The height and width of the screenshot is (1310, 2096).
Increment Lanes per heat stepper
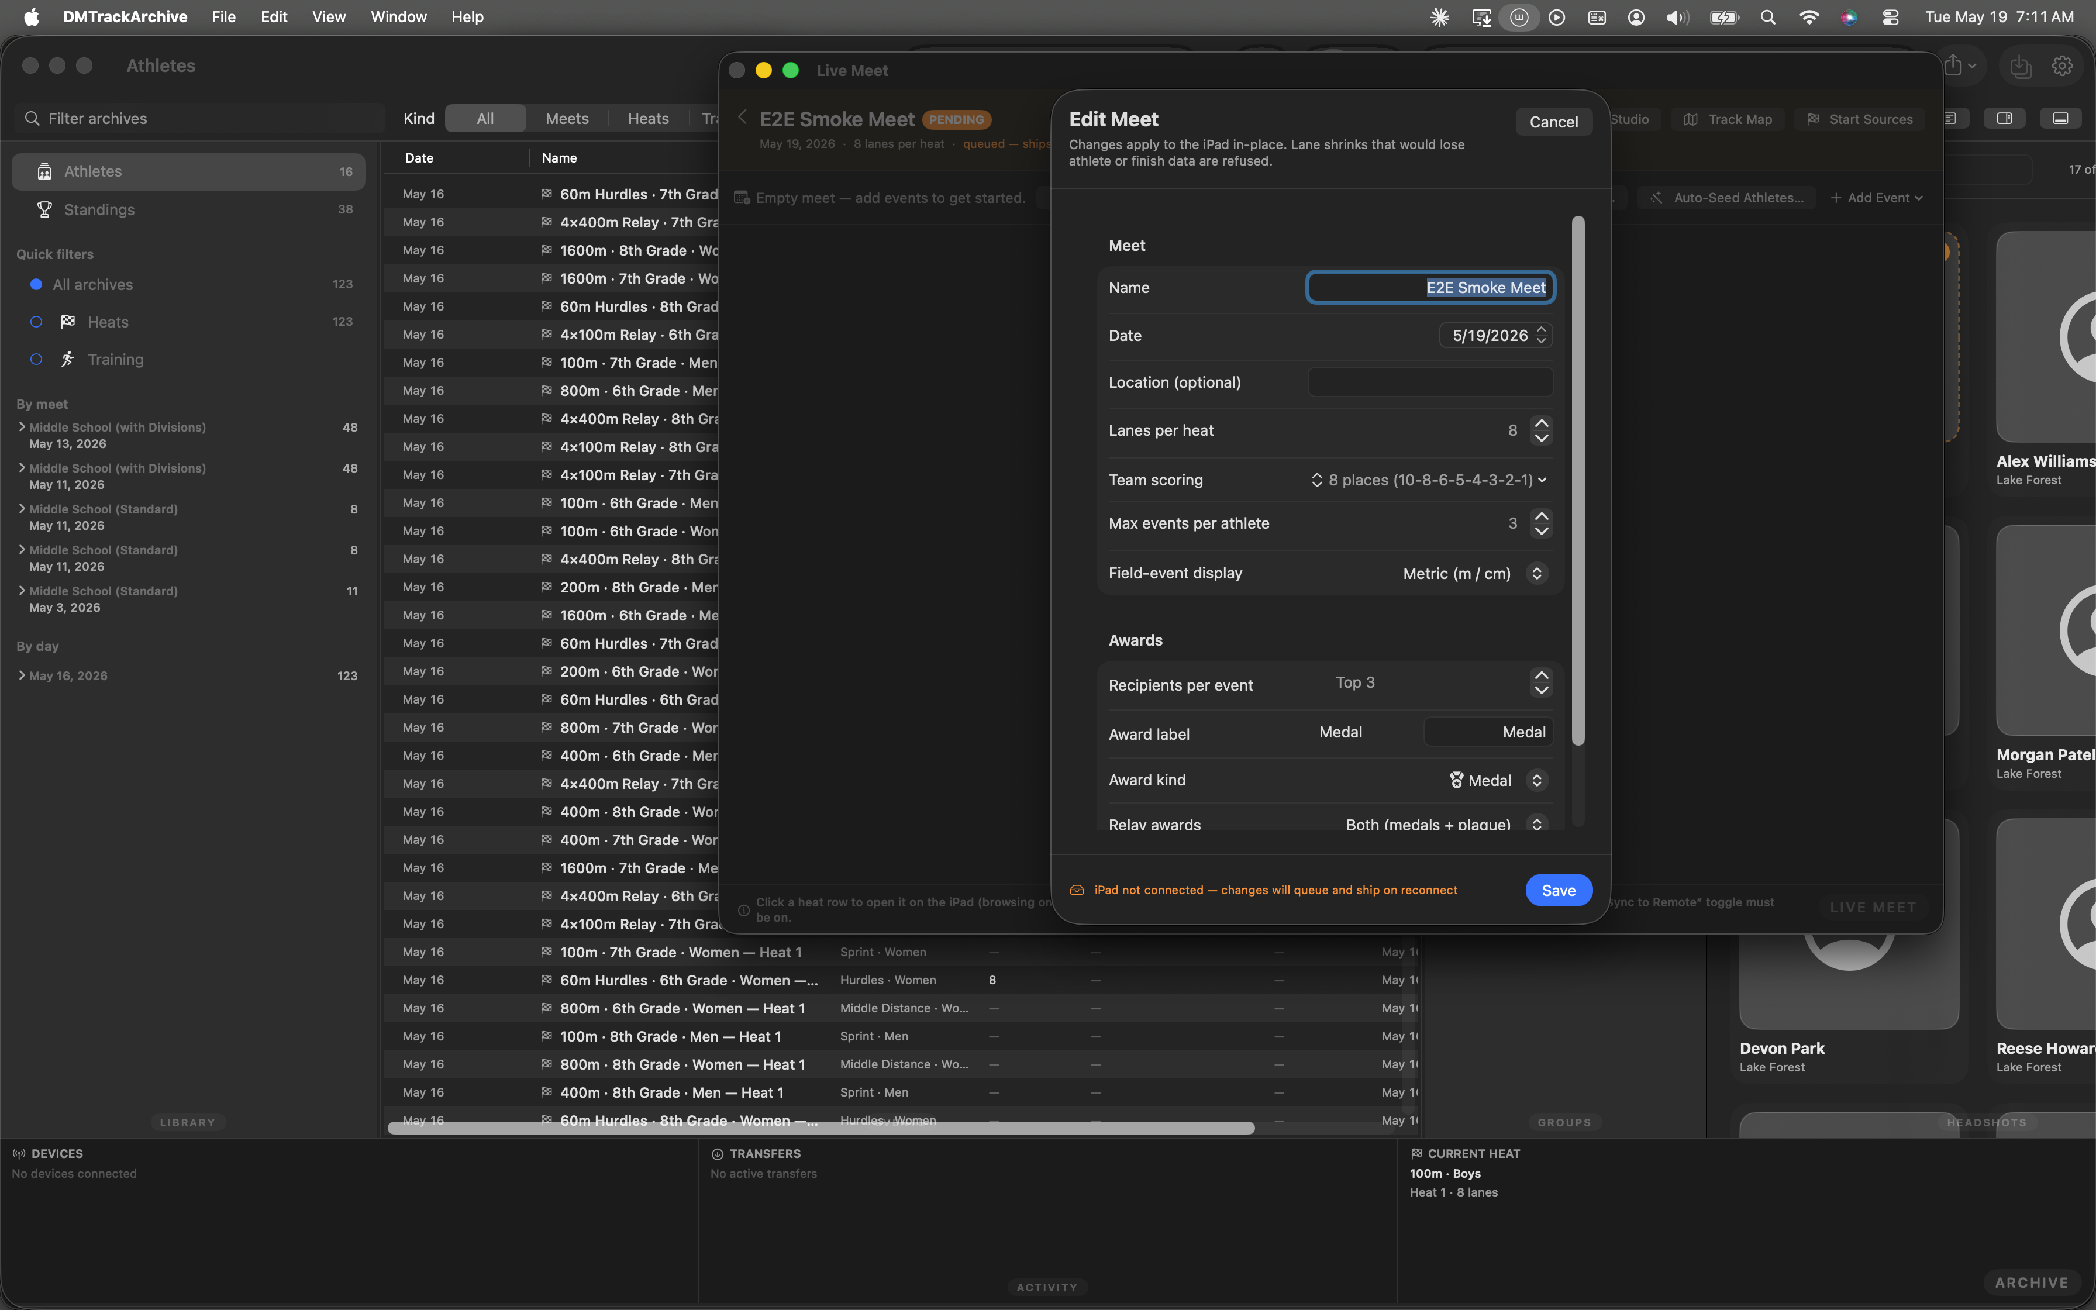(x=1541, y=423)
